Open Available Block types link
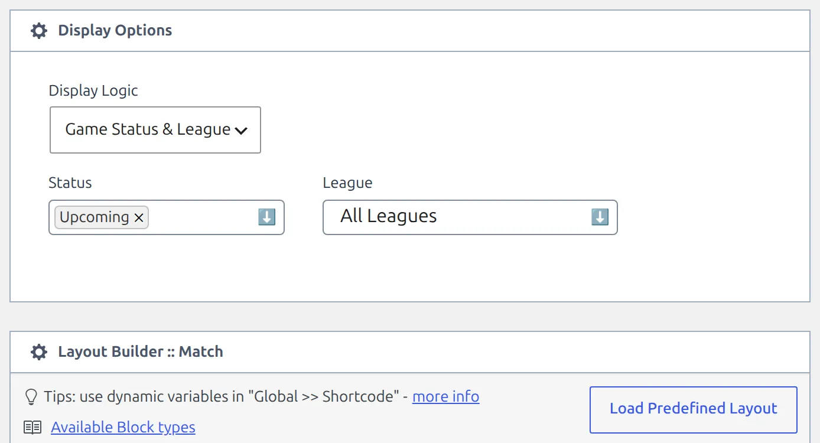Screen dimensions: 820x443 [x=123, y=427]
